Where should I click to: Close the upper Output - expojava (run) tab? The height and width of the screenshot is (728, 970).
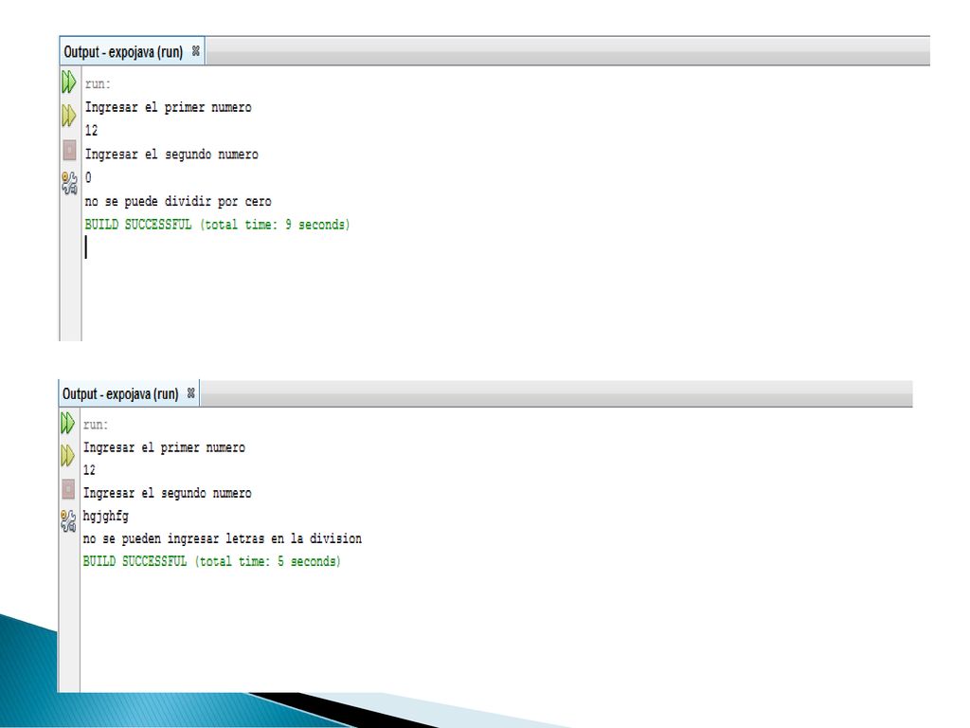(195, 51)
